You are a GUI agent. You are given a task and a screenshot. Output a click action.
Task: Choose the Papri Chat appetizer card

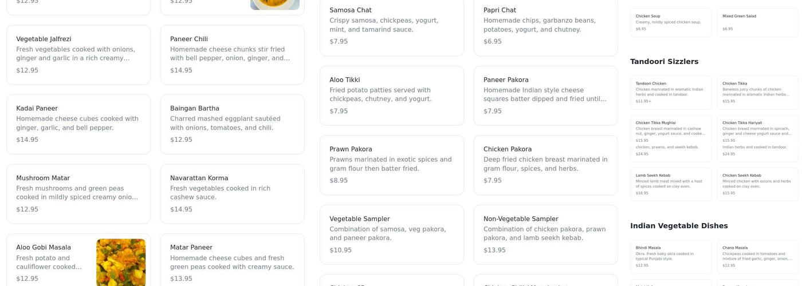click(545, 26)
